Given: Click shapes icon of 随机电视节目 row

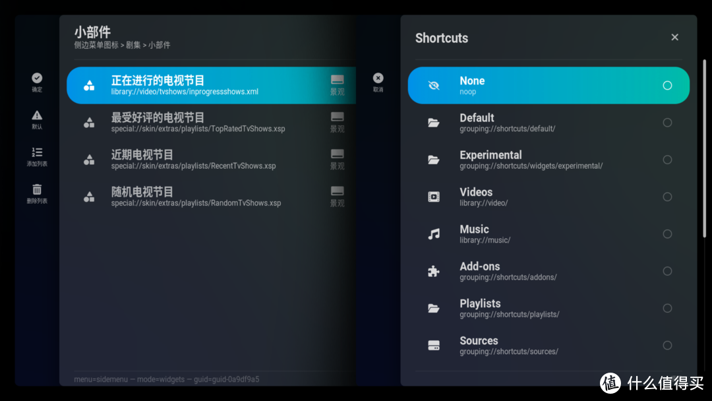Looking at the screenshot, I should (89, 197).
